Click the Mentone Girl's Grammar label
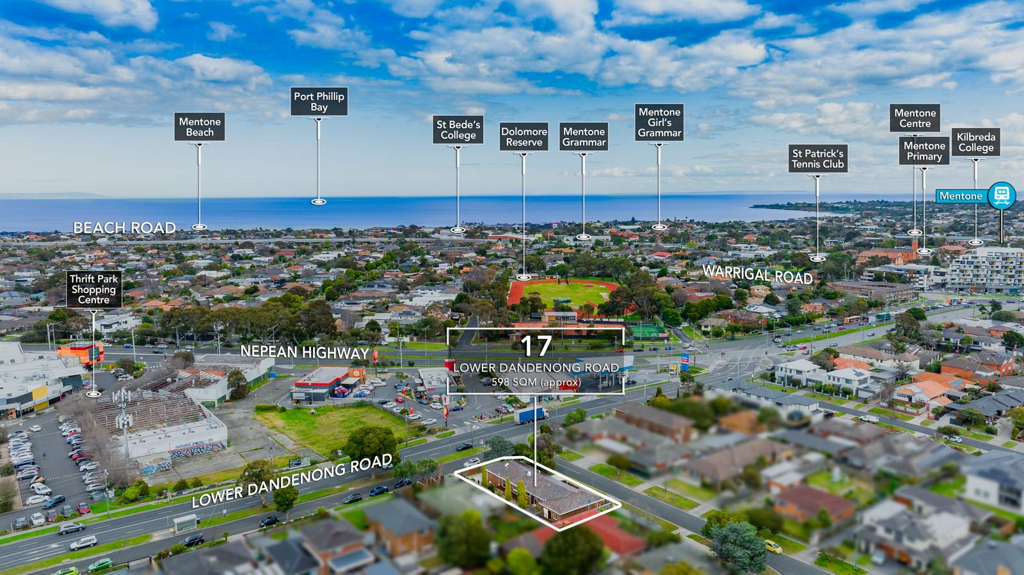The image size is (1024, 575). (659, 122)
